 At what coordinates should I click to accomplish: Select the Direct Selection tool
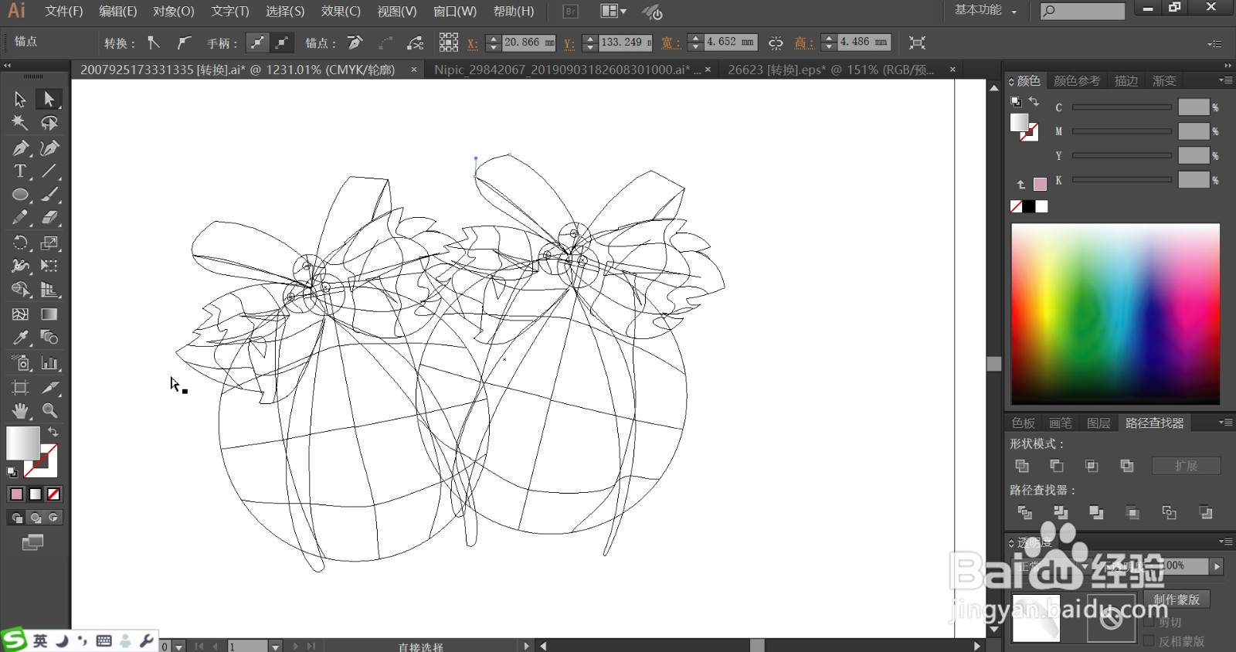pos(49,99)
